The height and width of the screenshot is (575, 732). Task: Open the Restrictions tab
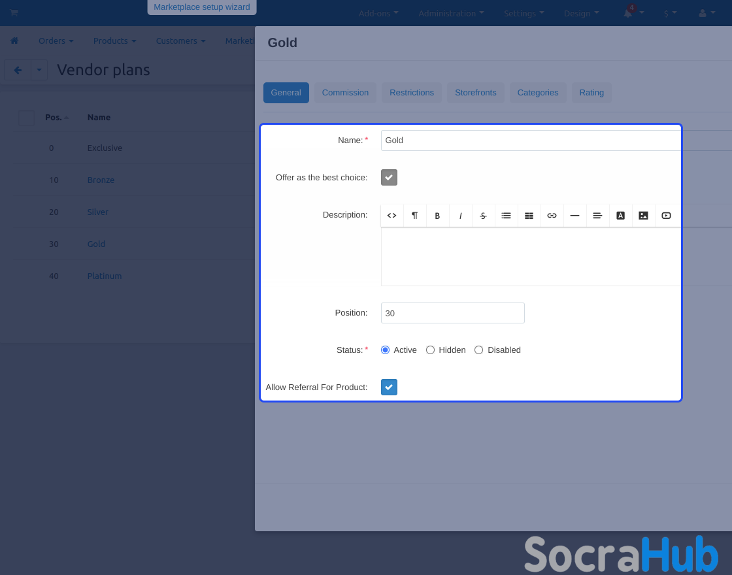pyautogui.click(x=412, y=93)
